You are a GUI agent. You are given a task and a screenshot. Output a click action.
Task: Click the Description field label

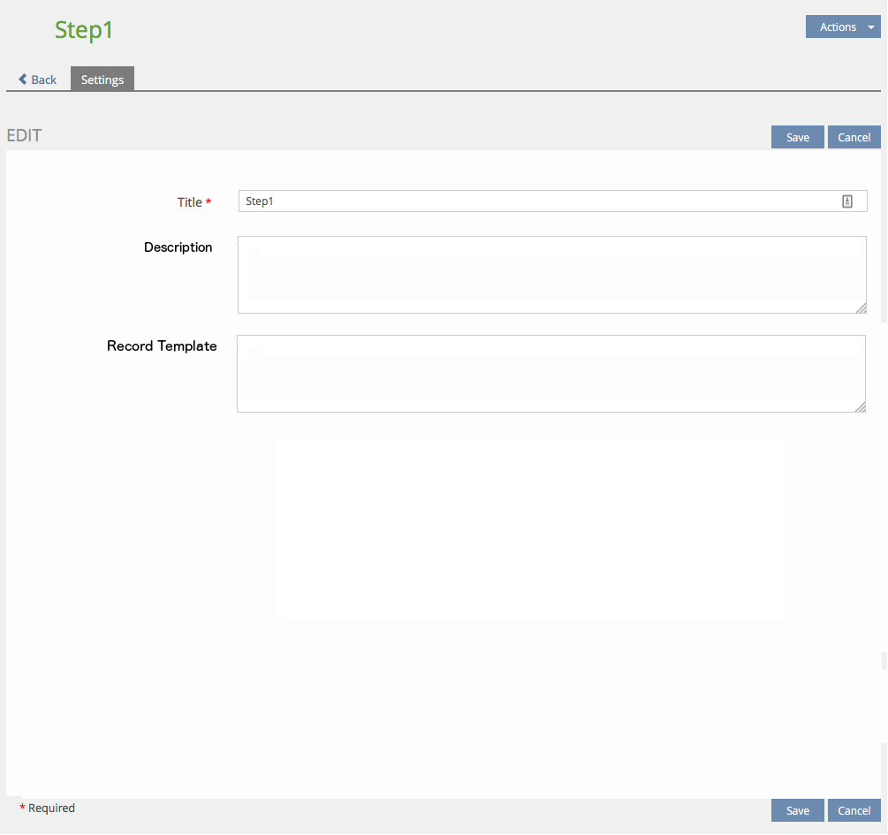pos(178,247)
